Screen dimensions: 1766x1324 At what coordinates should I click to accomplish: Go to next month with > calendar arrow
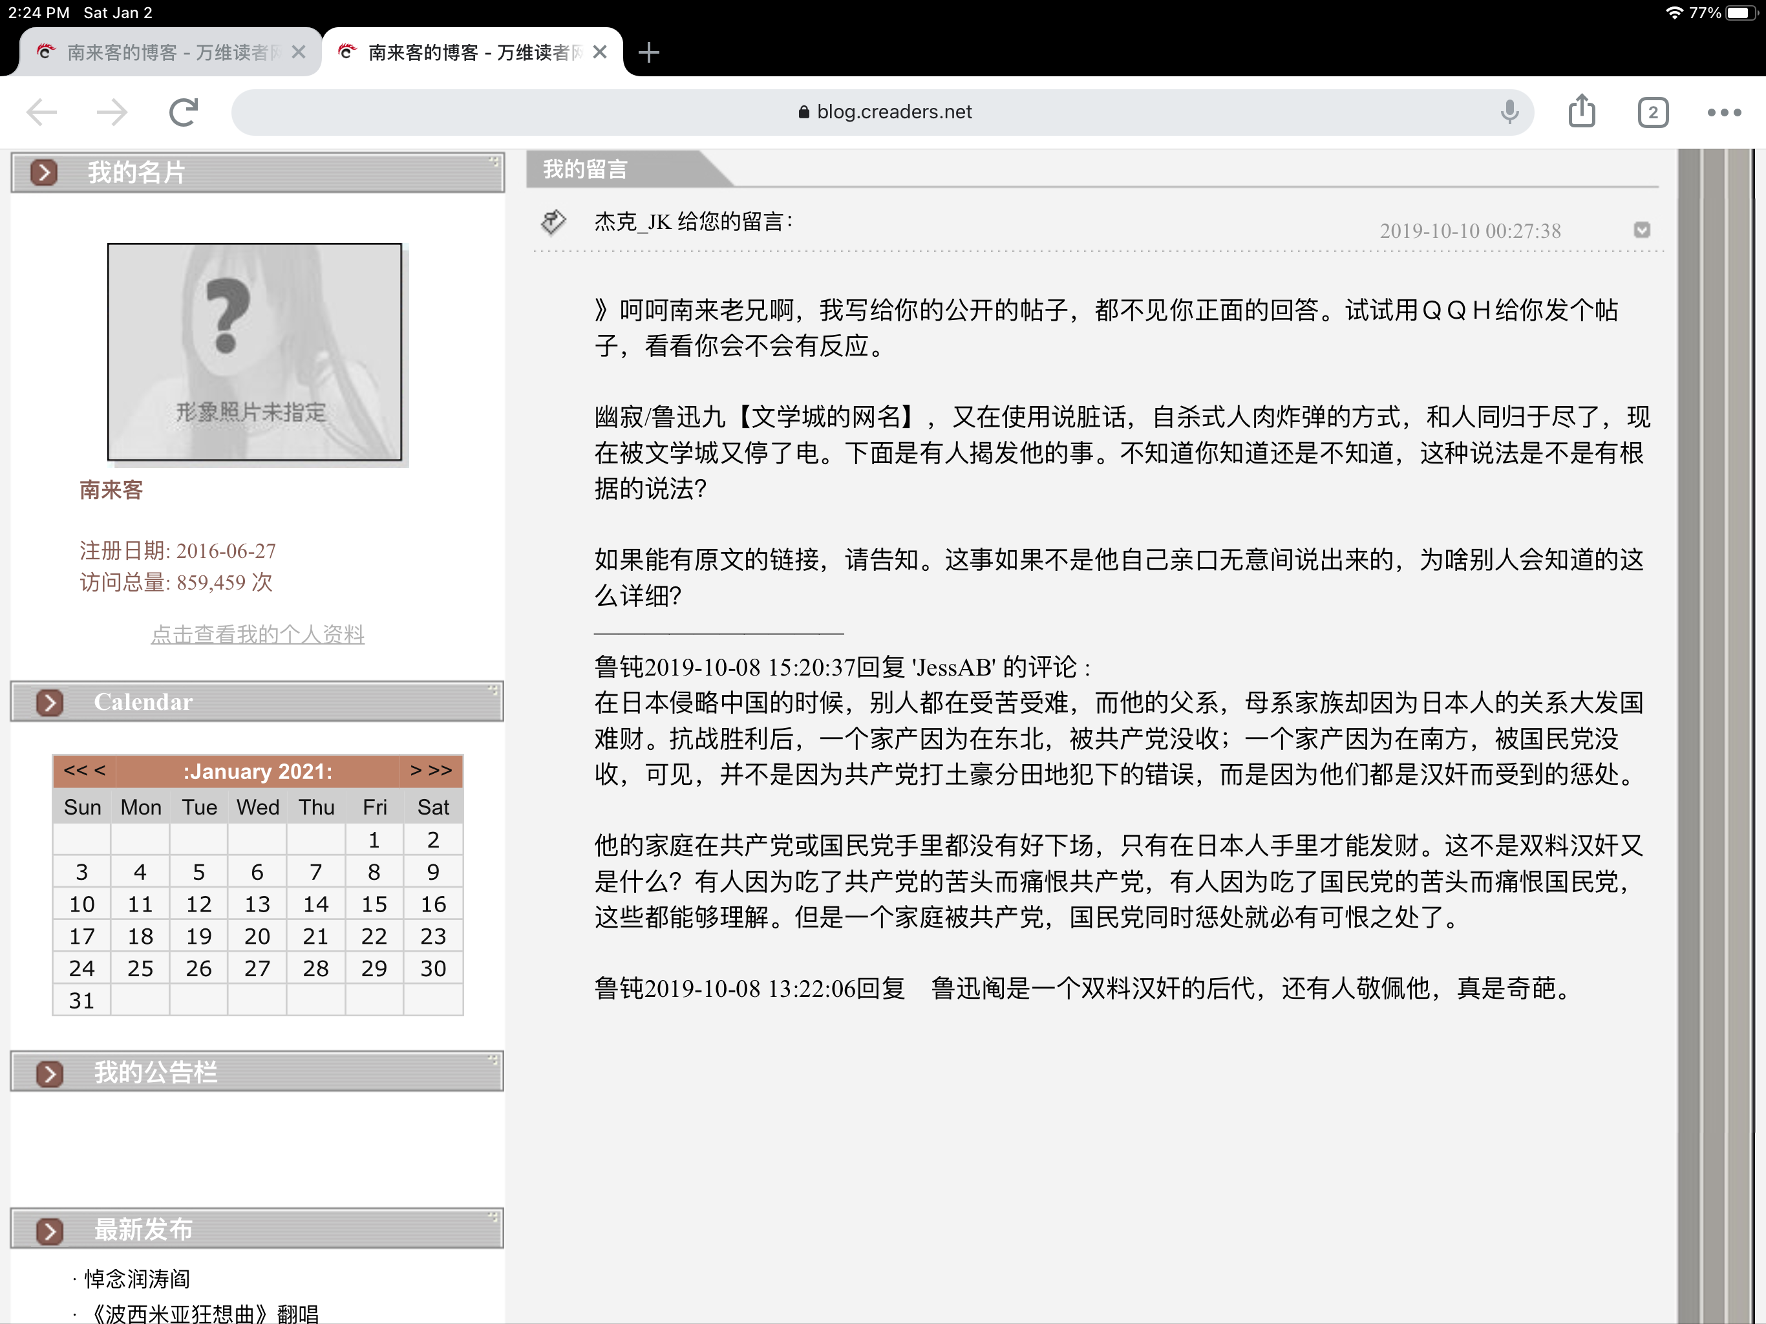click(415, 771)
